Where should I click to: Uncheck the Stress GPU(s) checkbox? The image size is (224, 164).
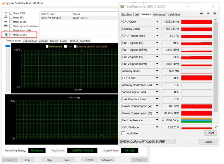point(11,35)
